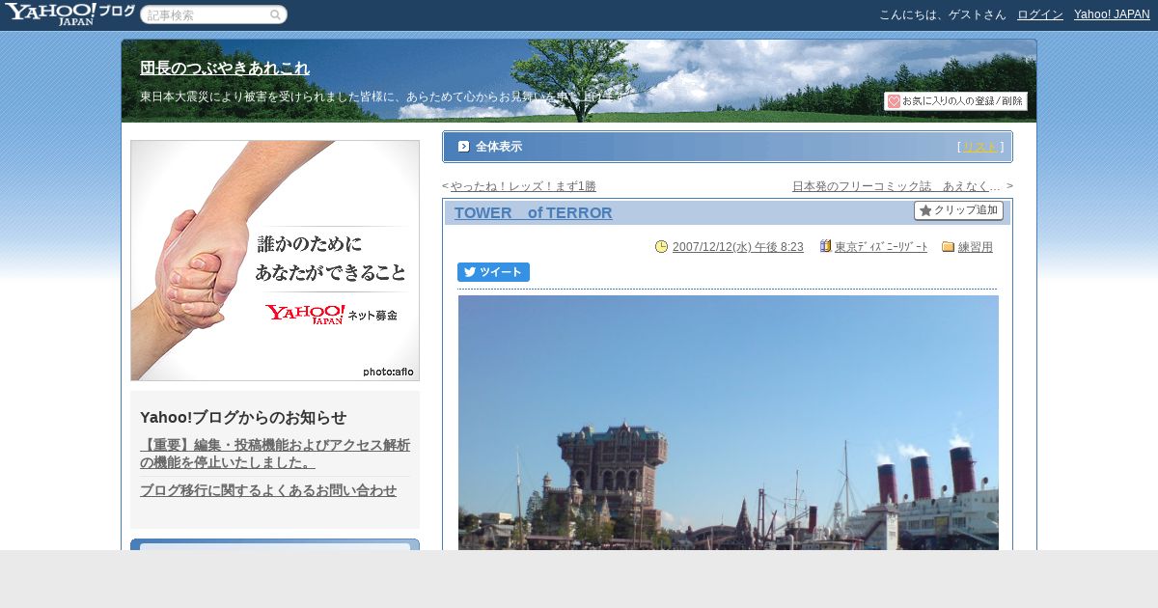The height and width of the screenshot is (608, 1158).
Task: Click the Yahoo!ブログからのお知らせ heading
Action: 243,417
